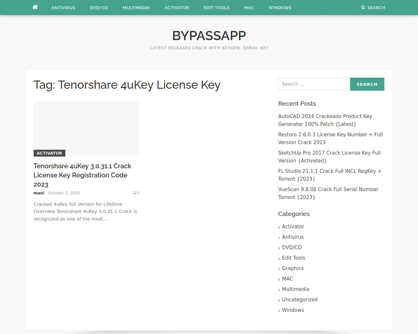Select the Edit Tools category in the sidebar

(294, 258)
